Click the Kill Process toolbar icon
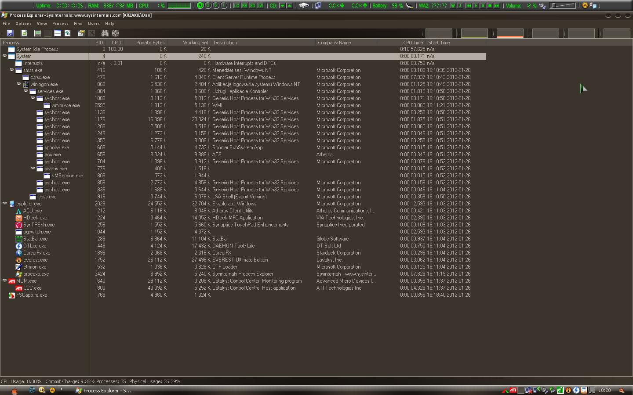 click(x=91, y=33)
